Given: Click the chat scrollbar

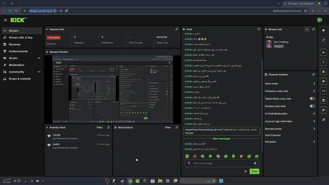Looking at the screenshot, I should pyautogui.click(x=262, y=105).
